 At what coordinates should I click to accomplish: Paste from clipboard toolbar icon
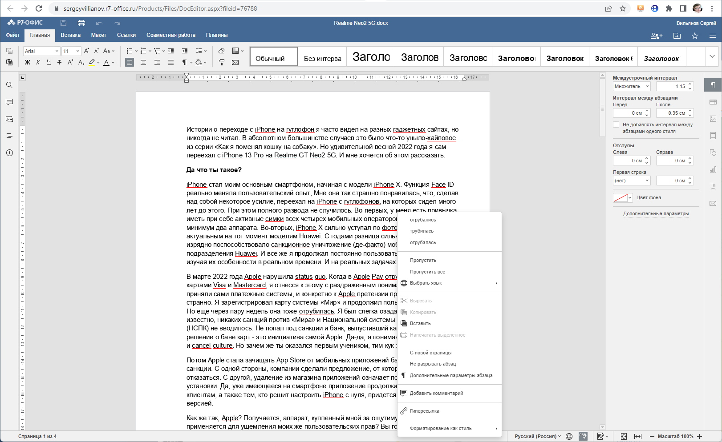tap(9, 63)
